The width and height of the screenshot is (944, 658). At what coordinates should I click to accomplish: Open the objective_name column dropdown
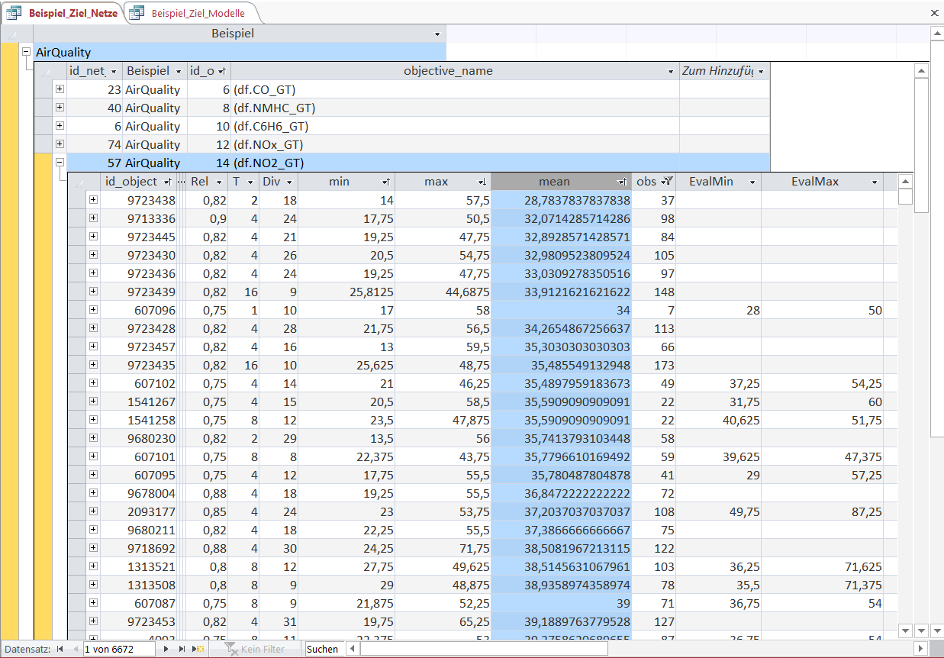click(x=670, y=71)
